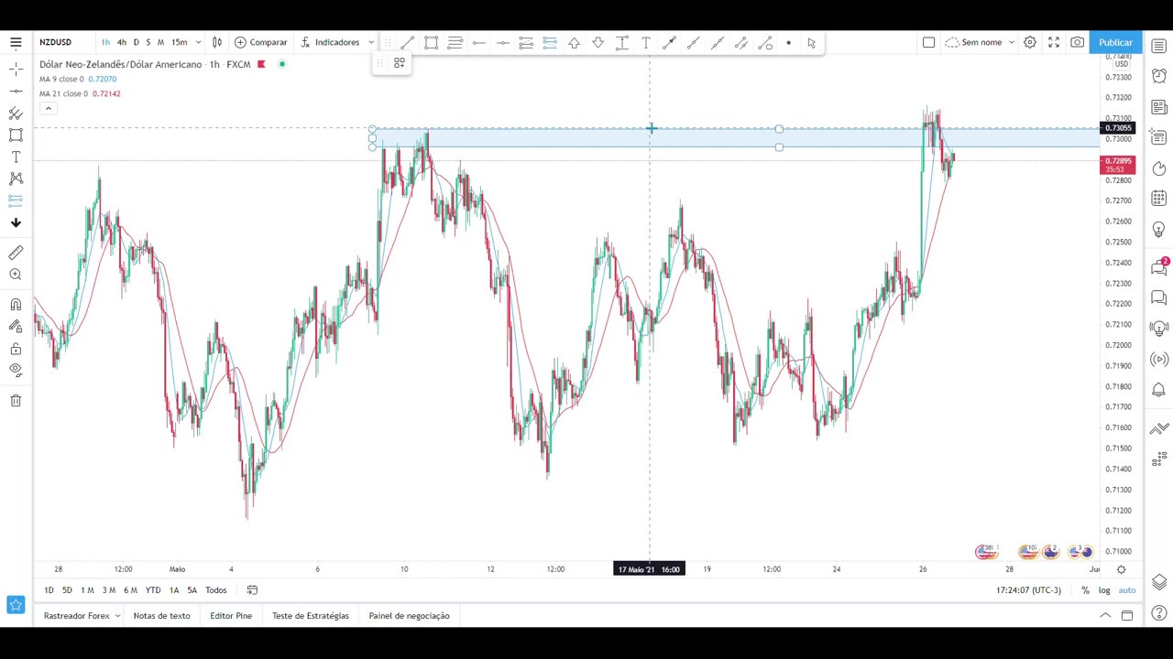Select the S weekly timeframe
1173x659 pixels.
pos(148,42)
